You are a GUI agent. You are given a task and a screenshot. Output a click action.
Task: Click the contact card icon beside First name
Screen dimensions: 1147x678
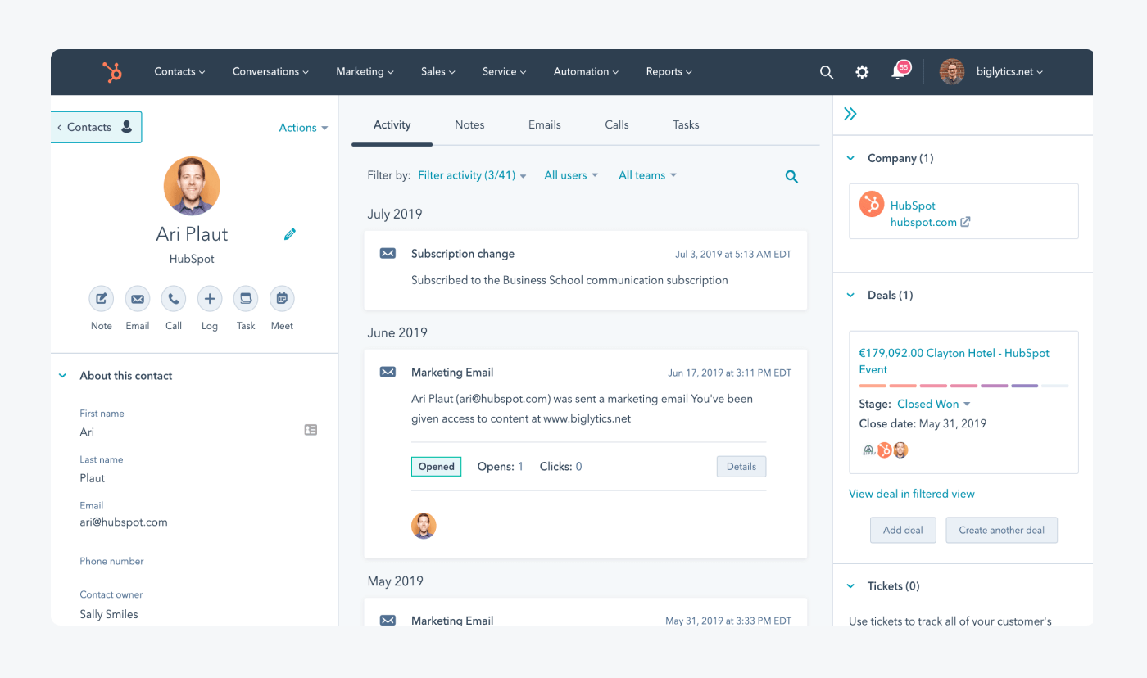coord(311,430)
